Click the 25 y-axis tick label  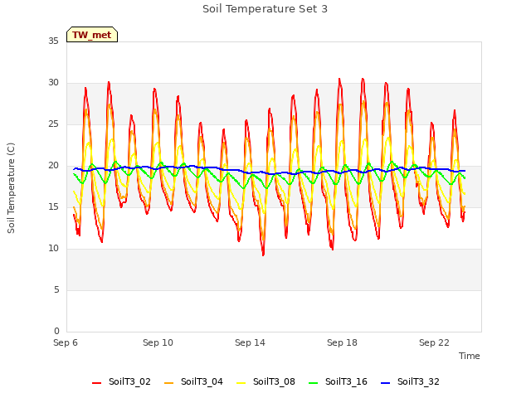click(53, 124)
